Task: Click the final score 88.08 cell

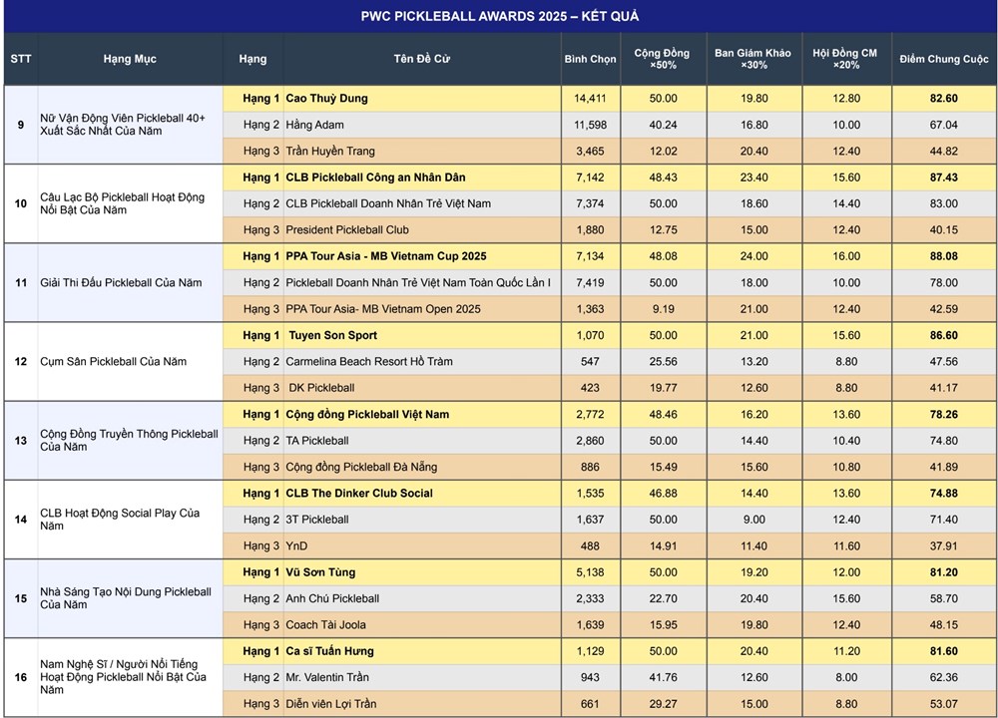Action: (943, 256)
